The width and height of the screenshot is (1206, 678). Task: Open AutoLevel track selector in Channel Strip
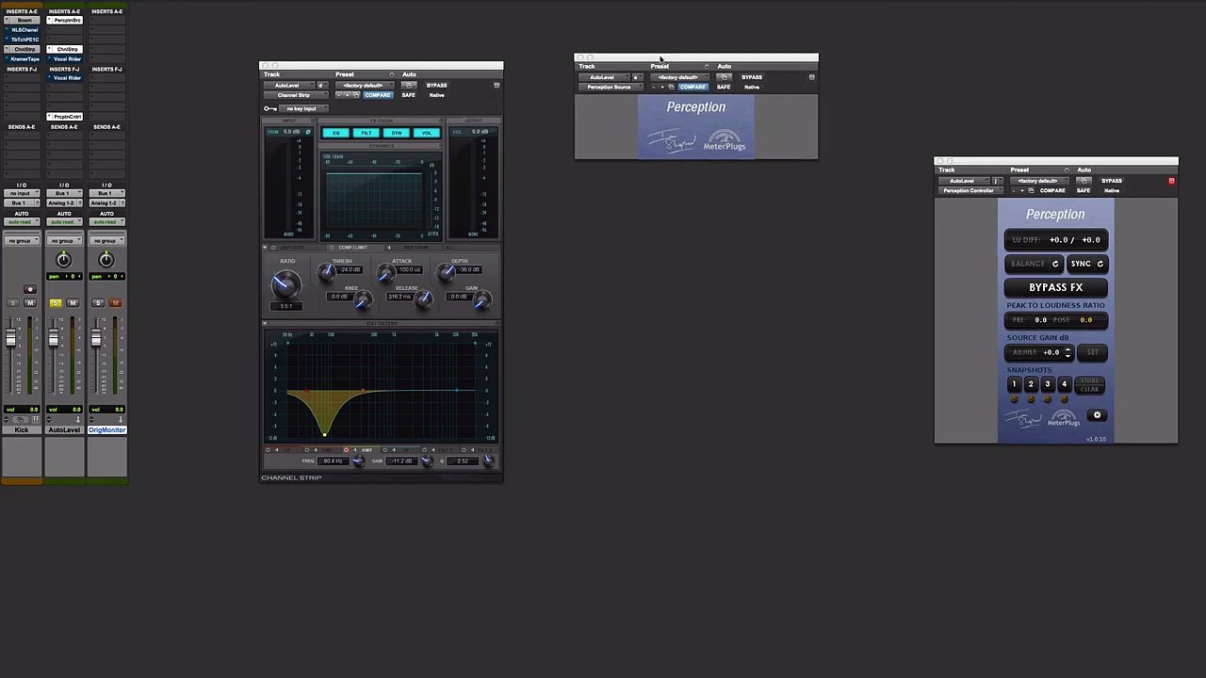pyautogui.click(x=288, y=86)
